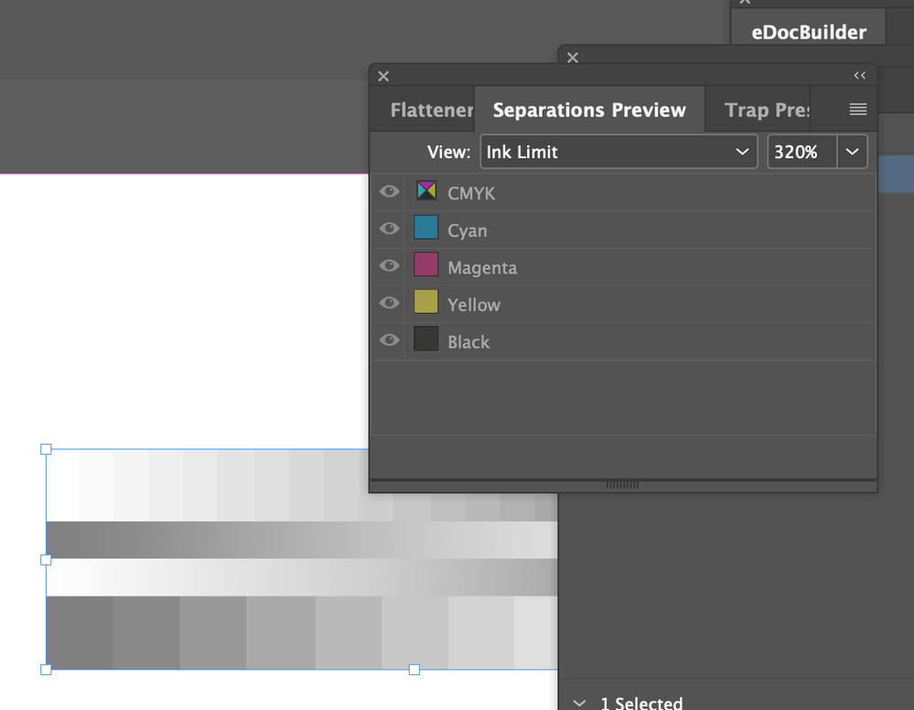Viewport: 914px width, 710px height.
Task: Click the top-left selection handle of the frame
Action: (x=46, y=449)
